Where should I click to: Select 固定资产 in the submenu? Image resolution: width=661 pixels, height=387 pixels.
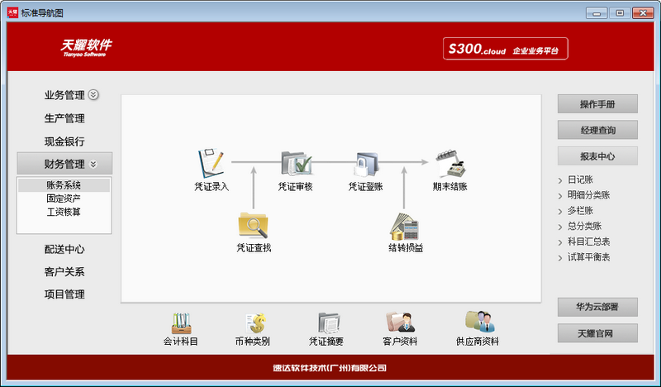point(64,198)
